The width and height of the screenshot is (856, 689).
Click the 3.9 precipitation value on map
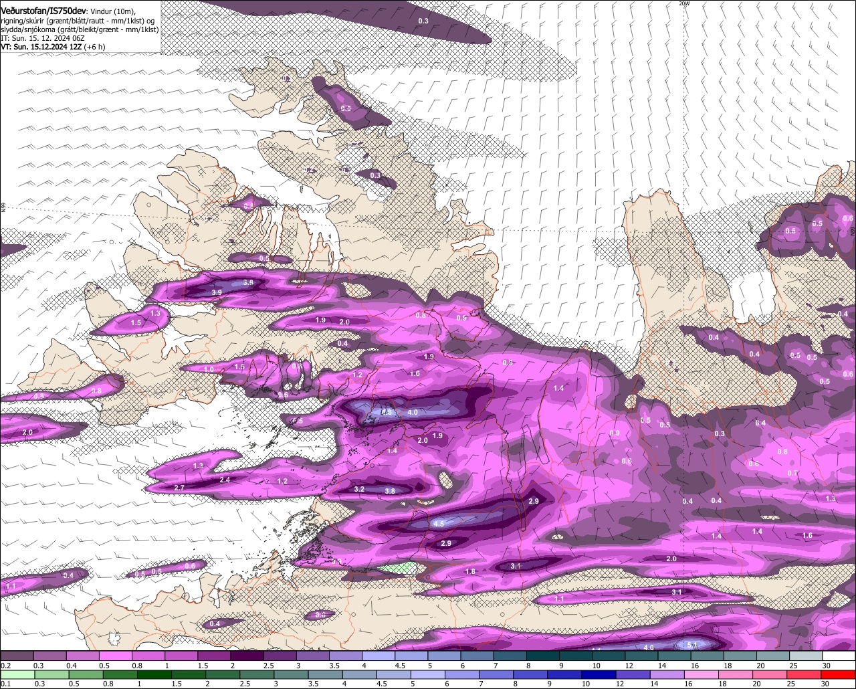tap(217, 292)
